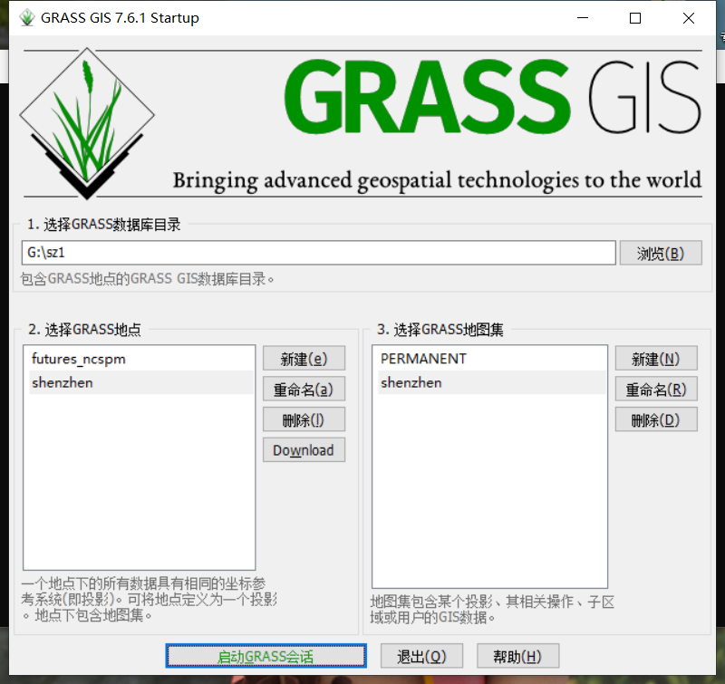Click 重命名(a) to rename the selected location

coord(304,389)
